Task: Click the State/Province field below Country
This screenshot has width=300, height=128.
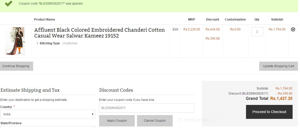Action: click(48, 127)
